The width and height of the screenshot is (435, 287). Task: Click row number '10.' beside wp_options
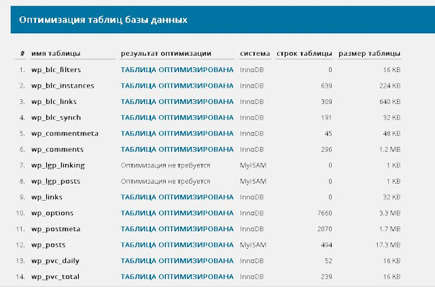click(x=20, y=213)
